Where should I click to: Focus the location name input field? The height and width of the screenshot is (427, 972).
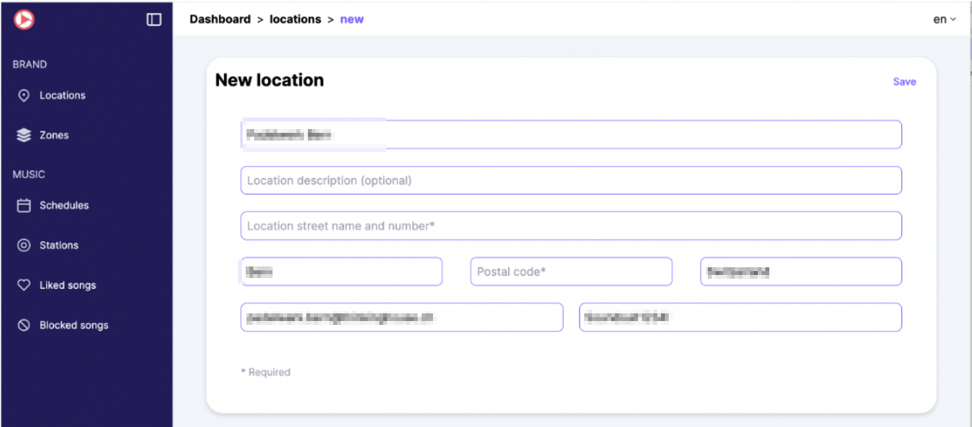point(570,134)
